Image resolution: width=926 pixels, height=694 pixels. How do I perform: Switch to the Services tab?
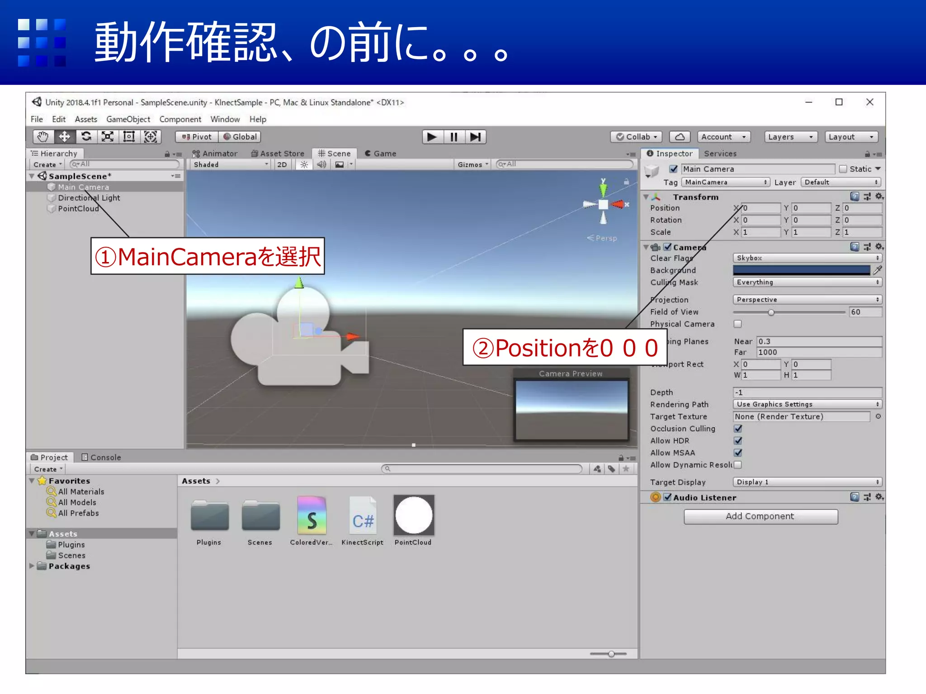720,154
